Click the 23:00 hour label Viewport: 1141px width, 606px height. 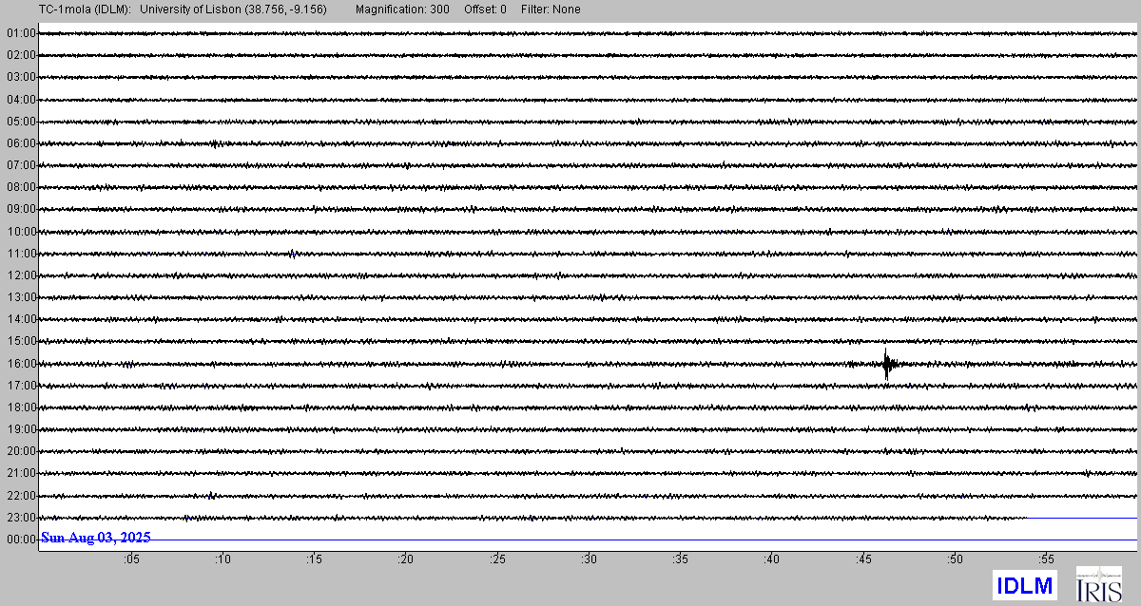tap(21, 518)
